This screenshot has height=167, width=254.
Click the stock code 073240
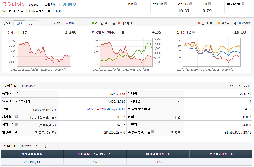[x=33, y=5]
